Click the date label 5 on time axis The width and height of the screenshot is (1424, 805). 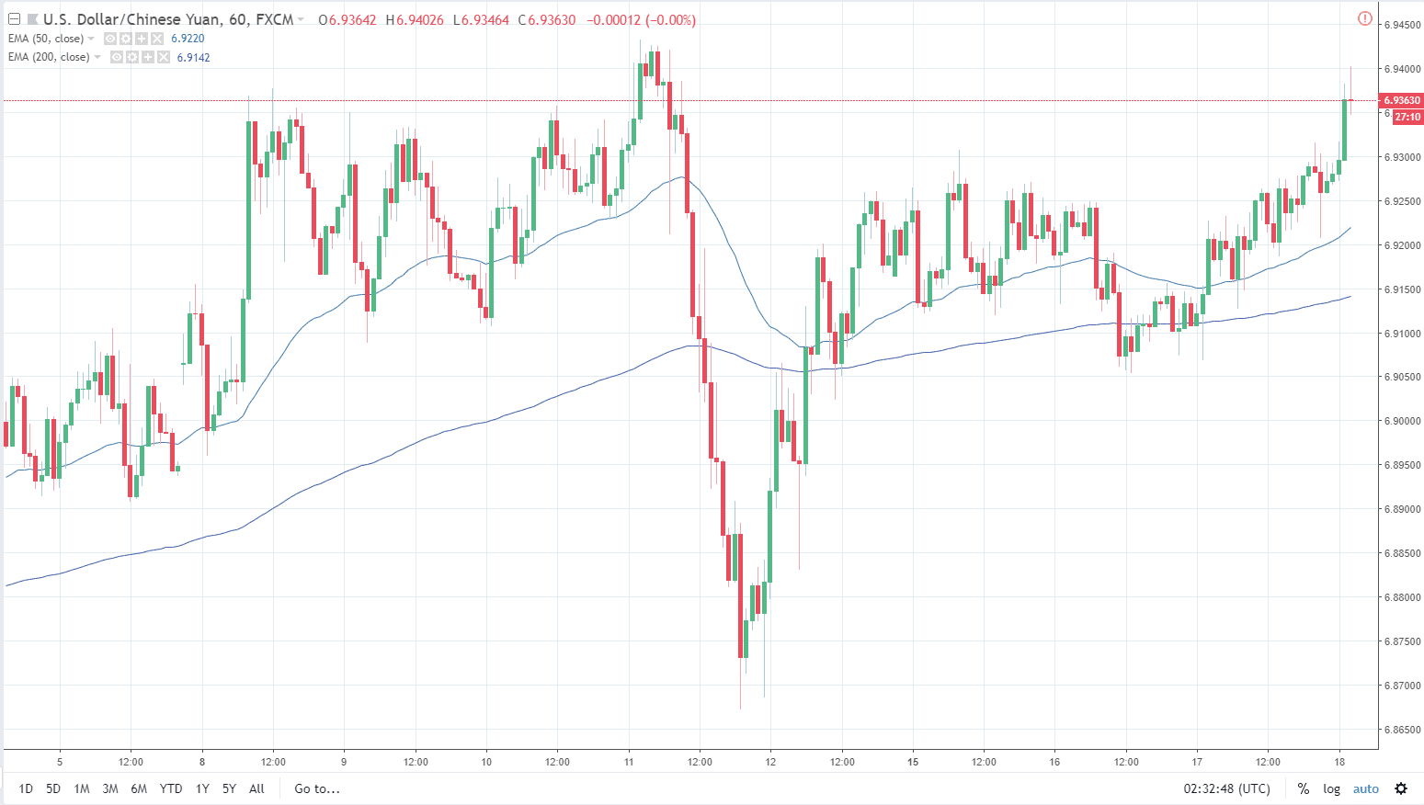point(60,762)
